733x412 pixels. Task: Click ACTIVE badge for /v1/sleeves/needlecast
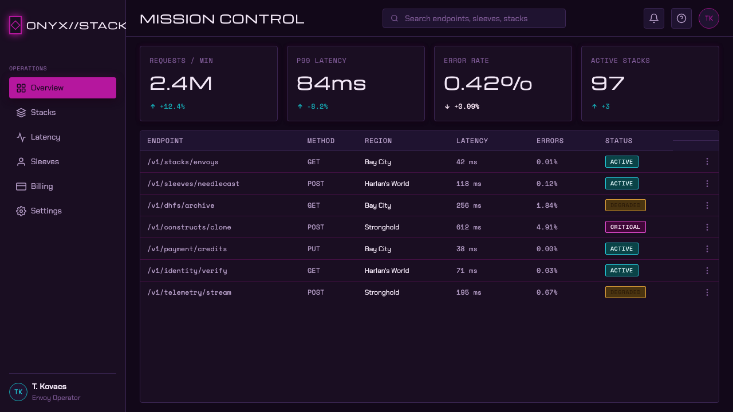[x=622, y=184]
